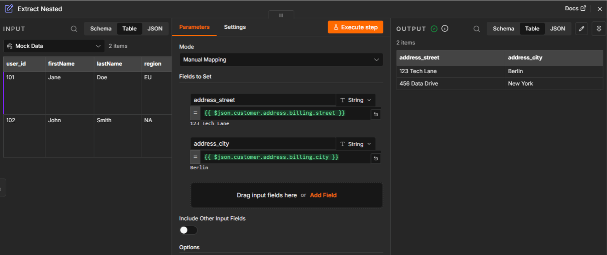Click the region column header
Screen dimensions: 607x255
click(x=156, y=64)
